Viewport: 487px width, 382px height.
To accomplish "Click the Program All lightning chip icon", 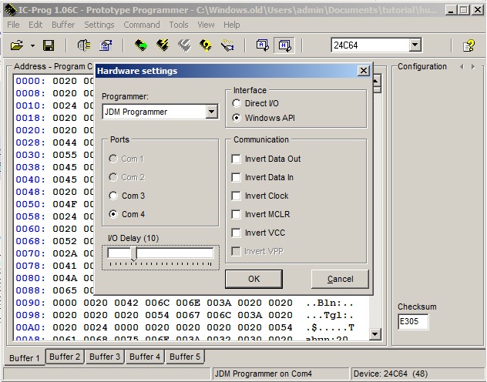I will click(163, 45).
